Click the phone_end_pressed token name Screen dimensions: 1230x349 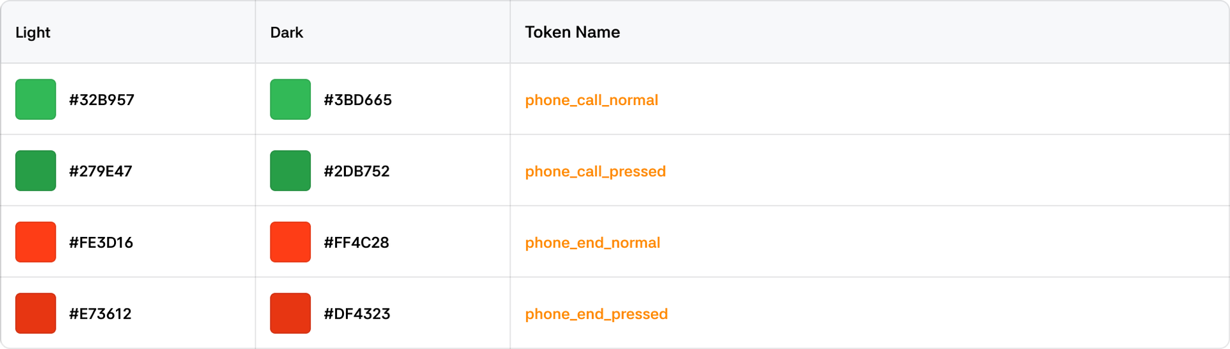596,314
